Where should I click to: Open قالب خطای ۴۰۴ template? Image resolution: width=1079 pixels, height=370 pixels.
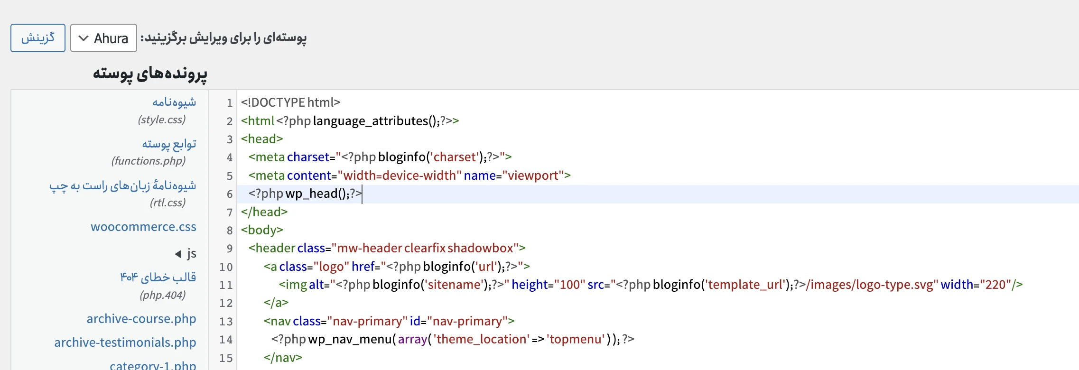[x=158, y=277]
